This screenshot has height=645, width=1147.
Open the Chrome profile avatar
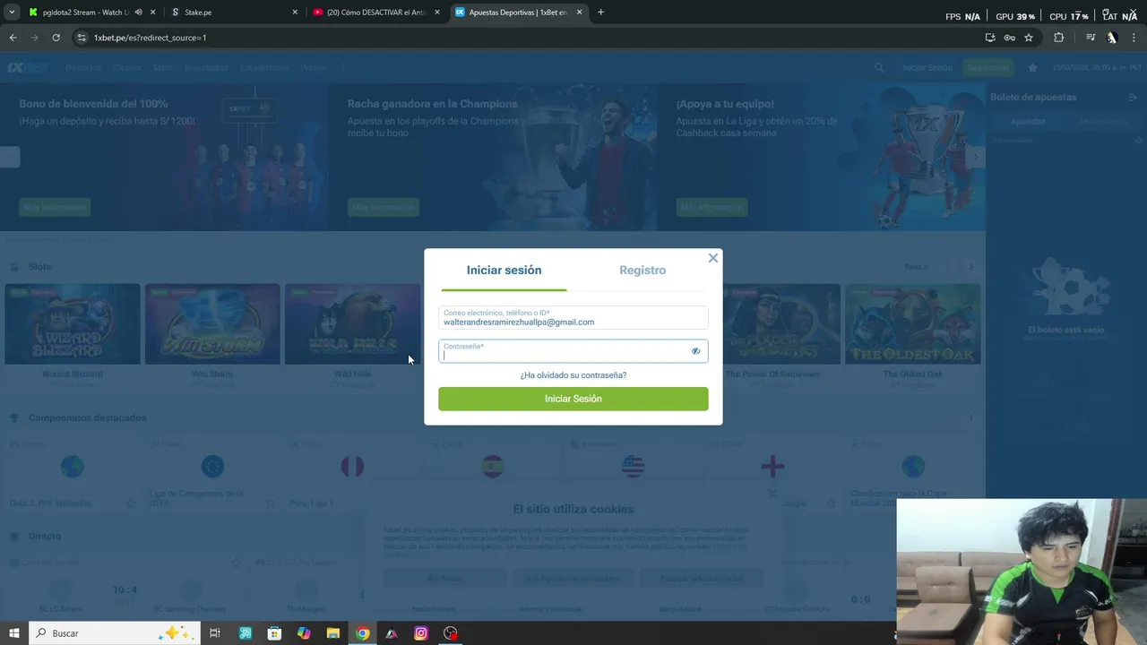point(1112,38)
